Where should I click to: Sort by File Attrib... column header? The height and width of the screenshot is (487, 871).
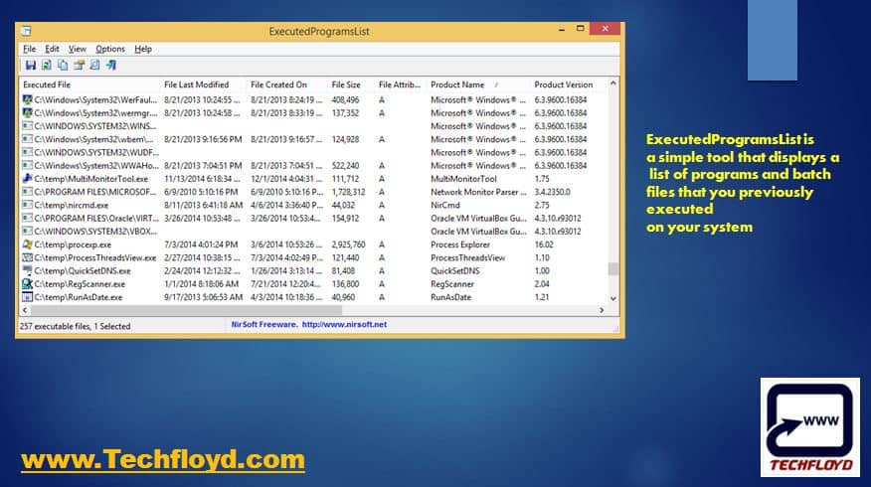point(400,84)
